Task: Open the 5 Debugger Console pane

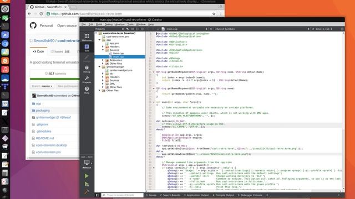Action: pyautogui.click(x=250, y=195)
